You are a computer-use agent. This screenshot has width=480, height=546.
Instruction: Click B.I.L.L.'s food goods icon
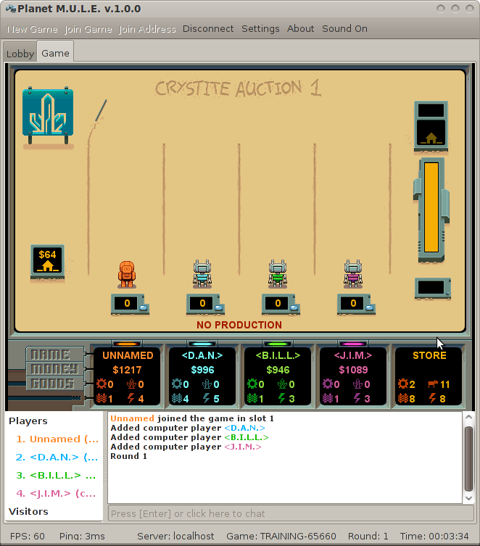pyautogui.click(x=252, y=398)
